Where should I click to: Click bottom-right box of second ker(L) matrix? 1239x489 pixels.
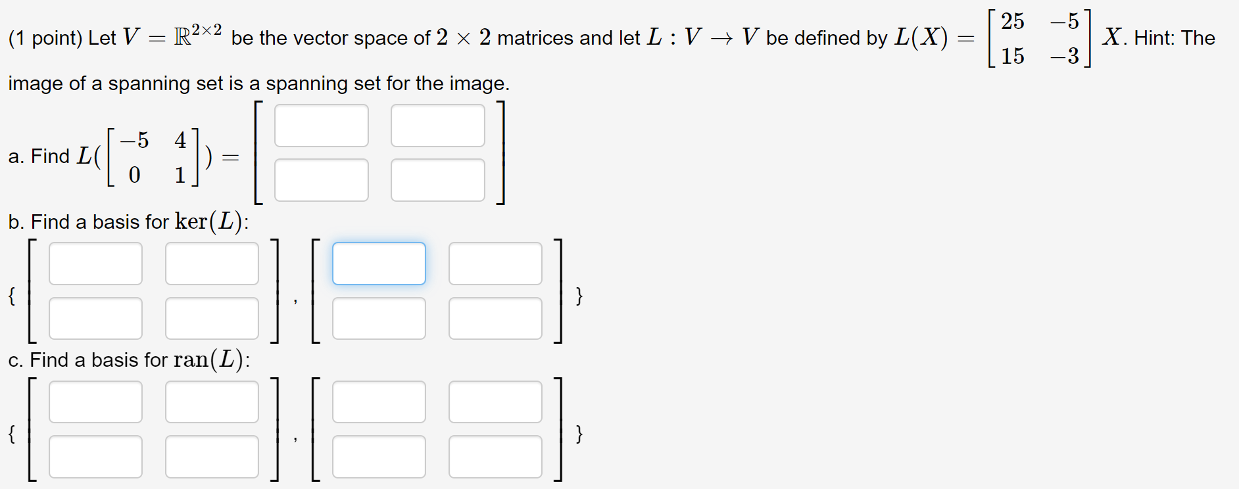point(495,318)
